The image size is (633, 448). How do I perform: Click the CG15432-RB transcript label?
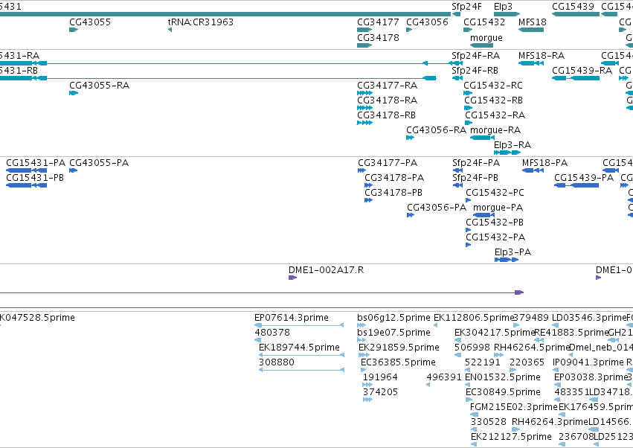click(493, 100)
